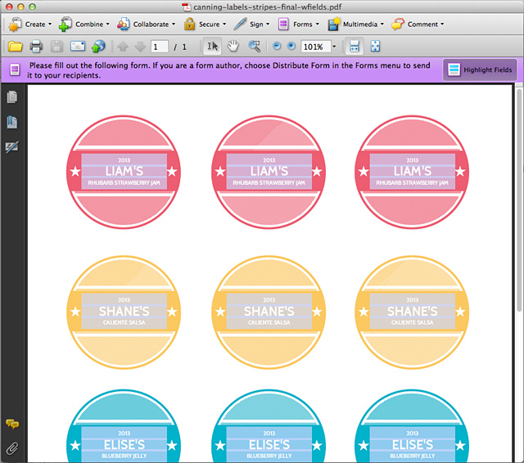Print the document with printer icon
524x463 pixels.
(x=36, y=47)
